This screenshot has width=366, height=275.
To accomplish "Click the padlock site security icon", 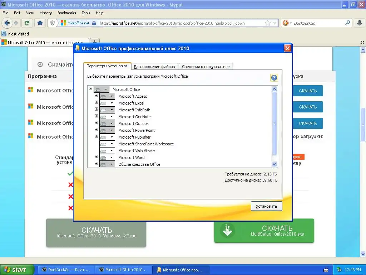I will 94,23.
